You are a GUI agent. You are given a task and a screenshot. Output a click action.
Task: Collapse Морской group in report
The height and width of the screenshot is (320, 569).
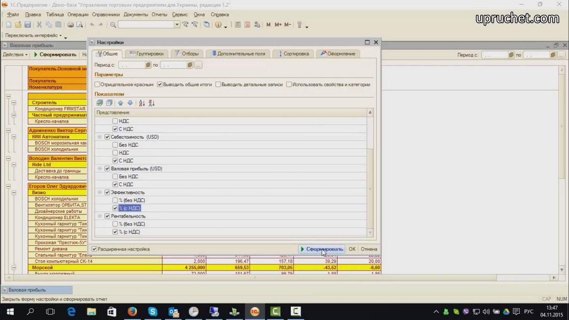tap(14, 268)
